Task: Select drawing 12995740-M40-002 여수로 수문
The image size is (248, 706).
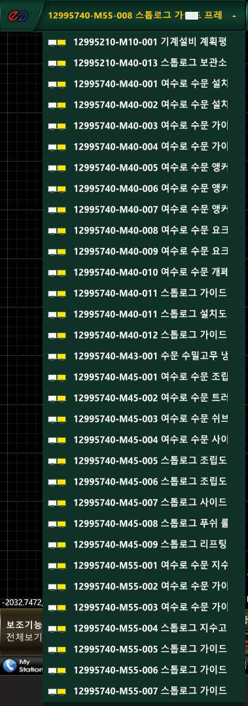Action: pos(143,105)
